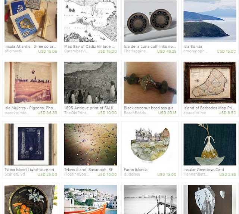Click the Tybee Island Lighthouse blueprint image
This screenshot has height=214, width=239.
(31, 144)
